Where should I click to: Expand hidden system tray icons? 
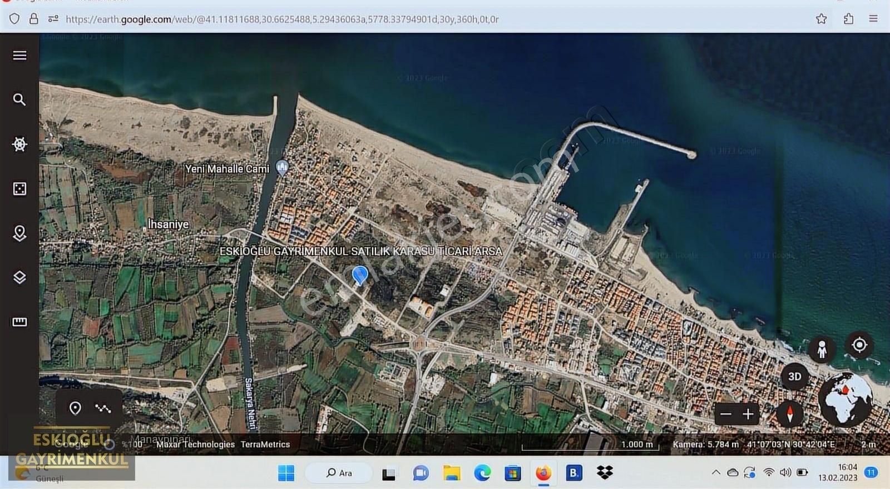click(716, 473)
